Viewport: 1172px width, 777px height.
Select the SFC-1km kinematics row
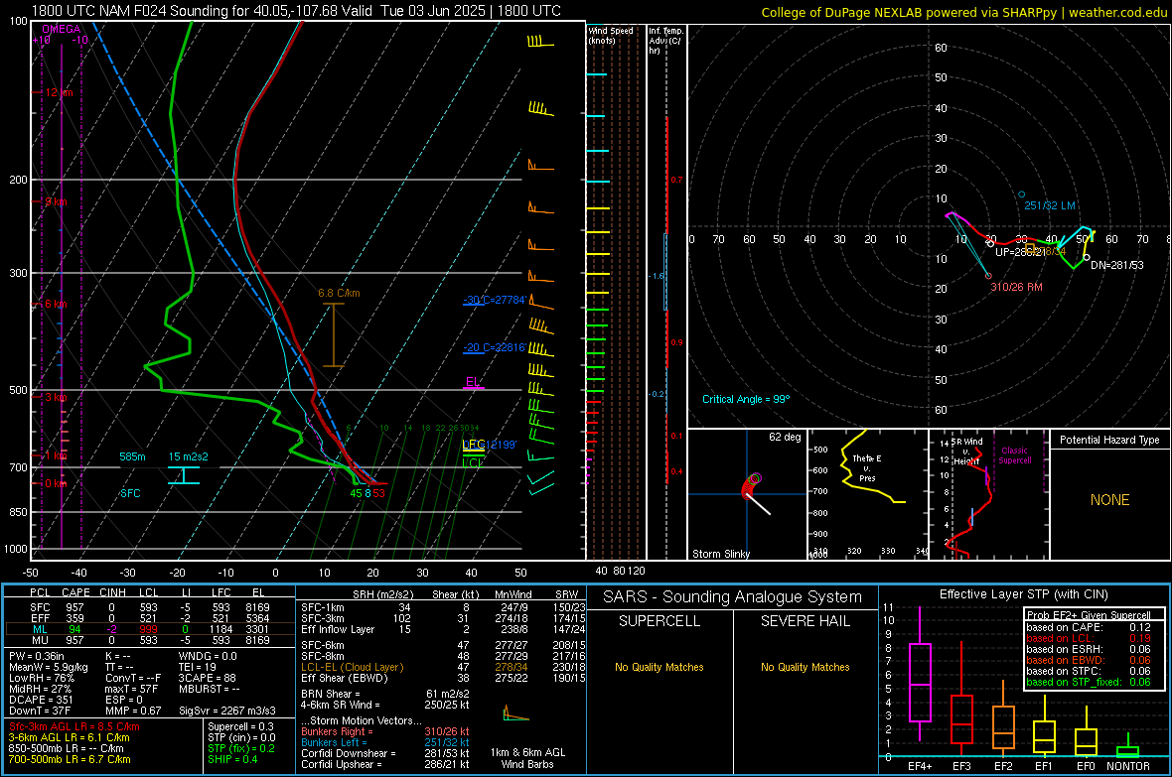(x=443, y=607)
